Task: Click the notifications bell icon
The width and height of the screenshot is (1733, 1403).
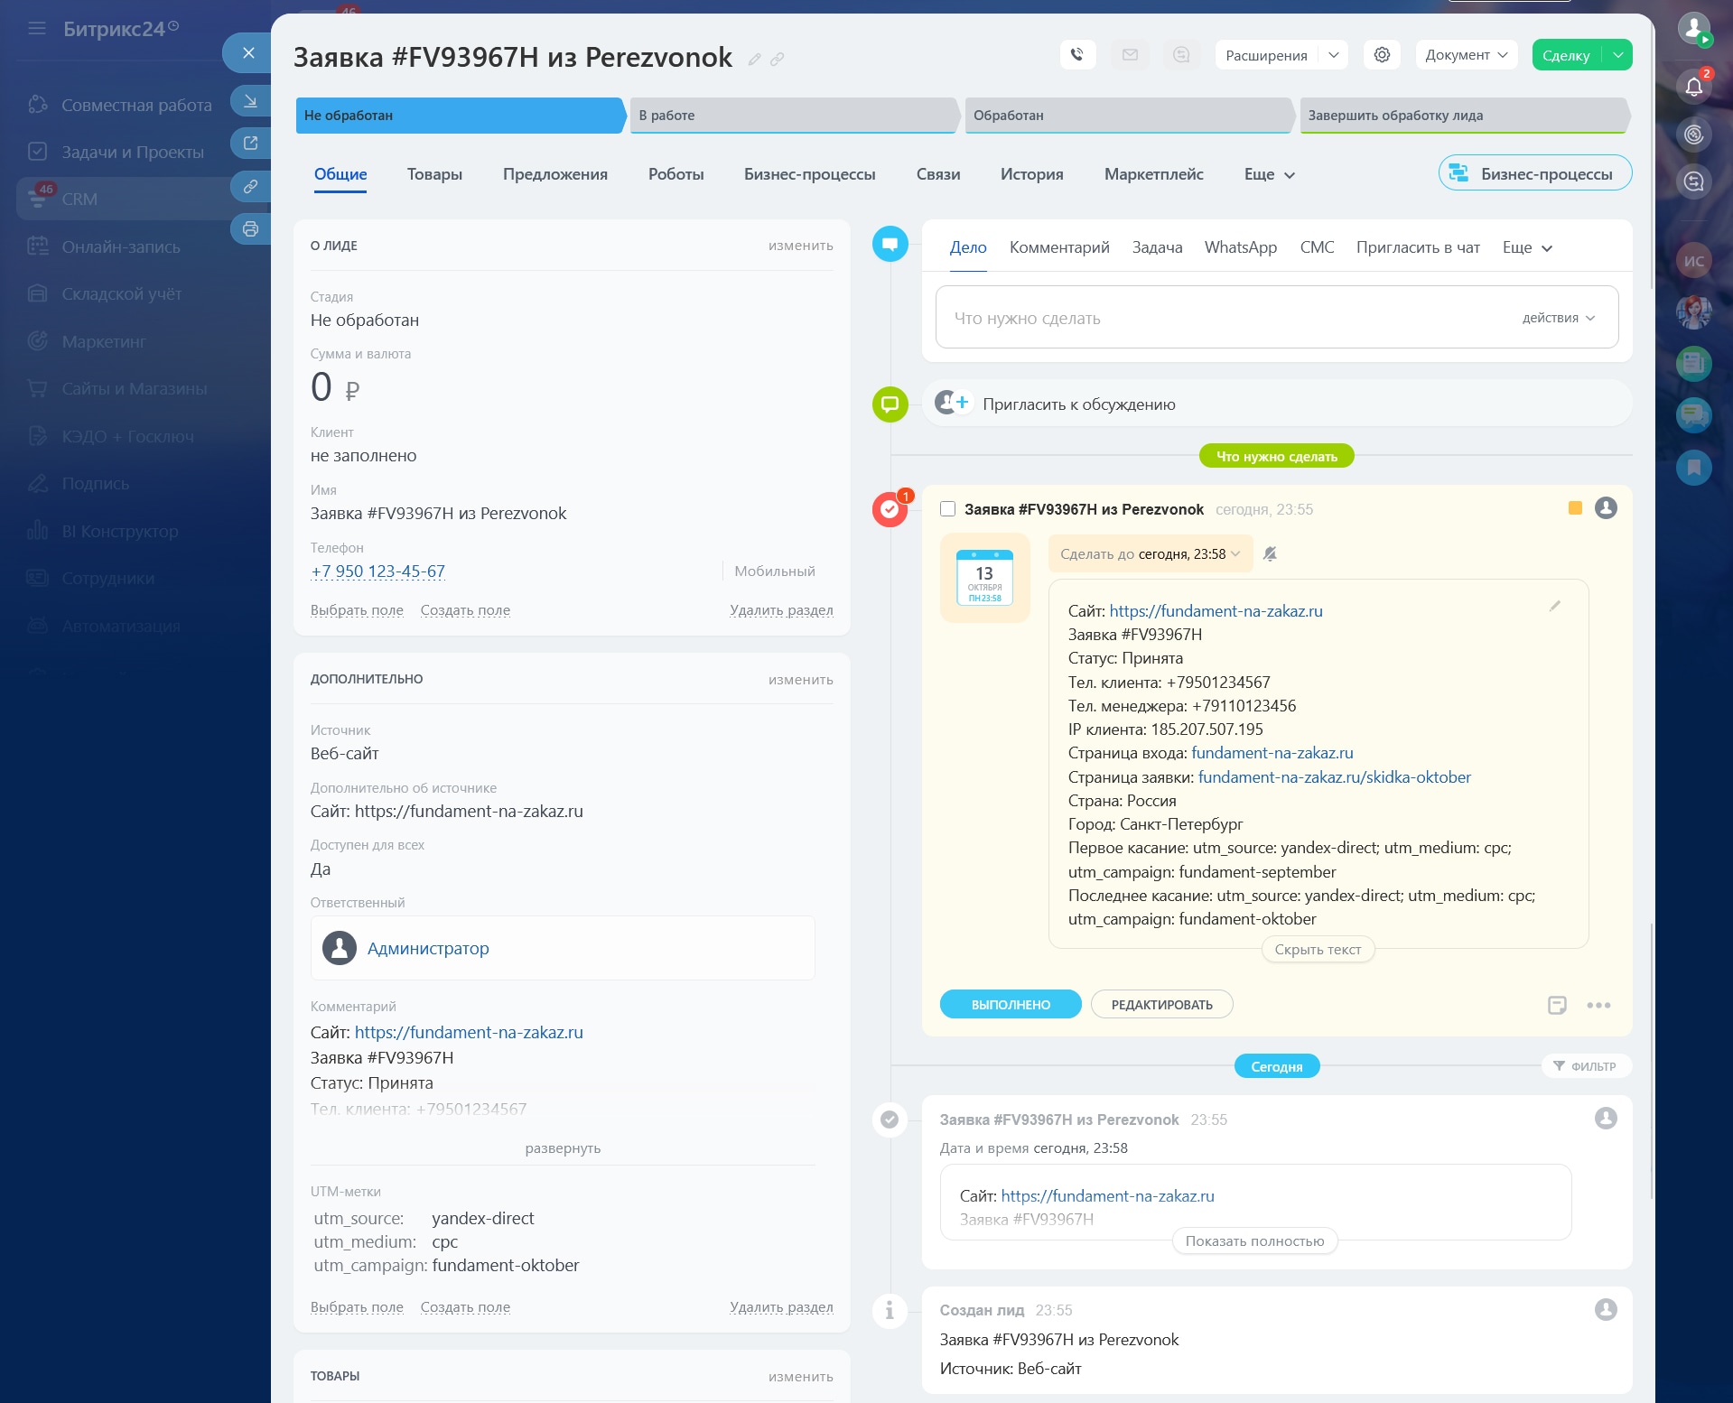Action: tap(1693, 87)
